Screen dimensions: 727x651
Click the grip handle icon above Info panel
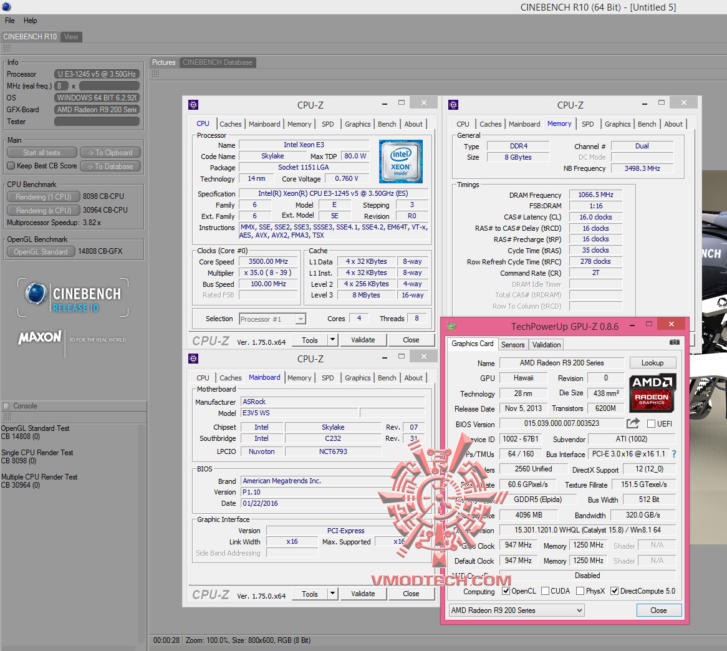7,49
